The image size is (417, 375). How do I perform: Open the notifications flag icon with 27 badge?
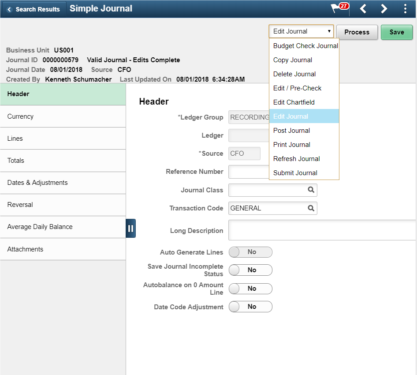[x=339, y=8]
